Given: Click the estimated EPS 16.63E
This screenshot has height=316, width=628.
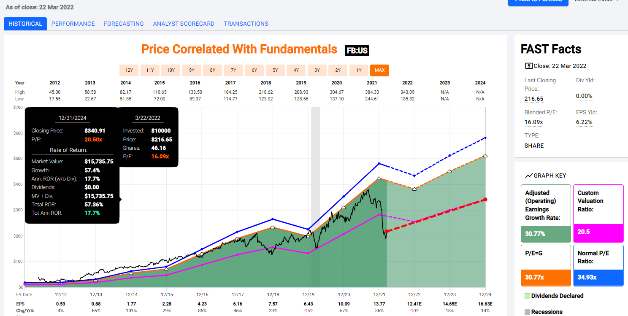Looking at the screenshot, I should (x=485, y=304).
